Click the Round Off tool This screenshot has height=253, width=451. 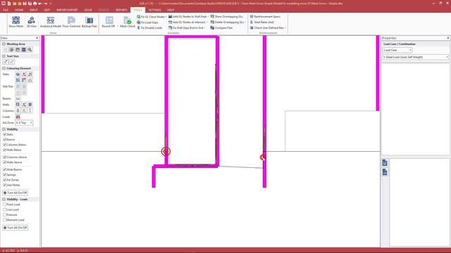click(109, 22)
